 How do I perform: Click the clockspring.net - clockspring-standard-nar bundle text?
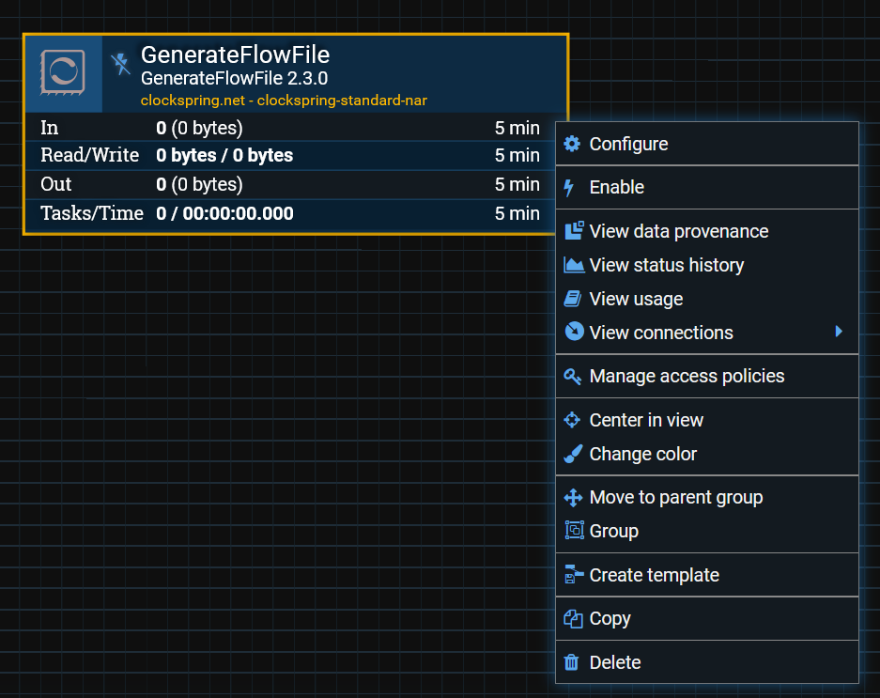coord(284,101)
